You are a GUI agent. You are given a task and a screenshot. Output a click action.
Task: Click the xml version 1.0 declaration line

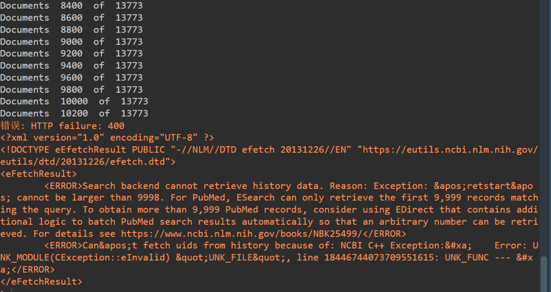[107, 138]
